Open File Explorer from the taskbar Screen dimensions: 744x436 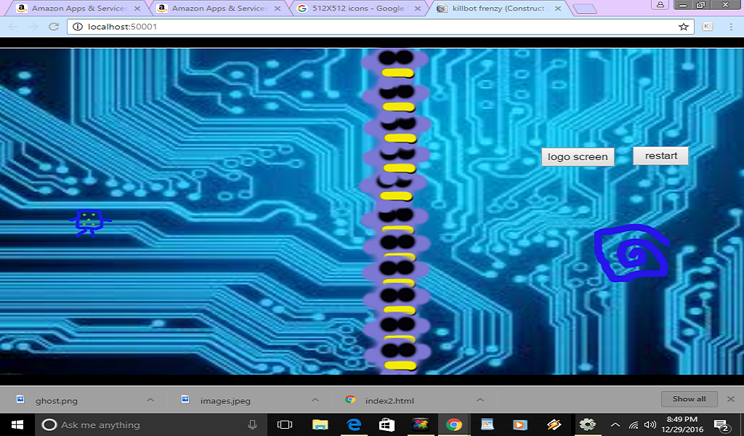coord(320,424)
